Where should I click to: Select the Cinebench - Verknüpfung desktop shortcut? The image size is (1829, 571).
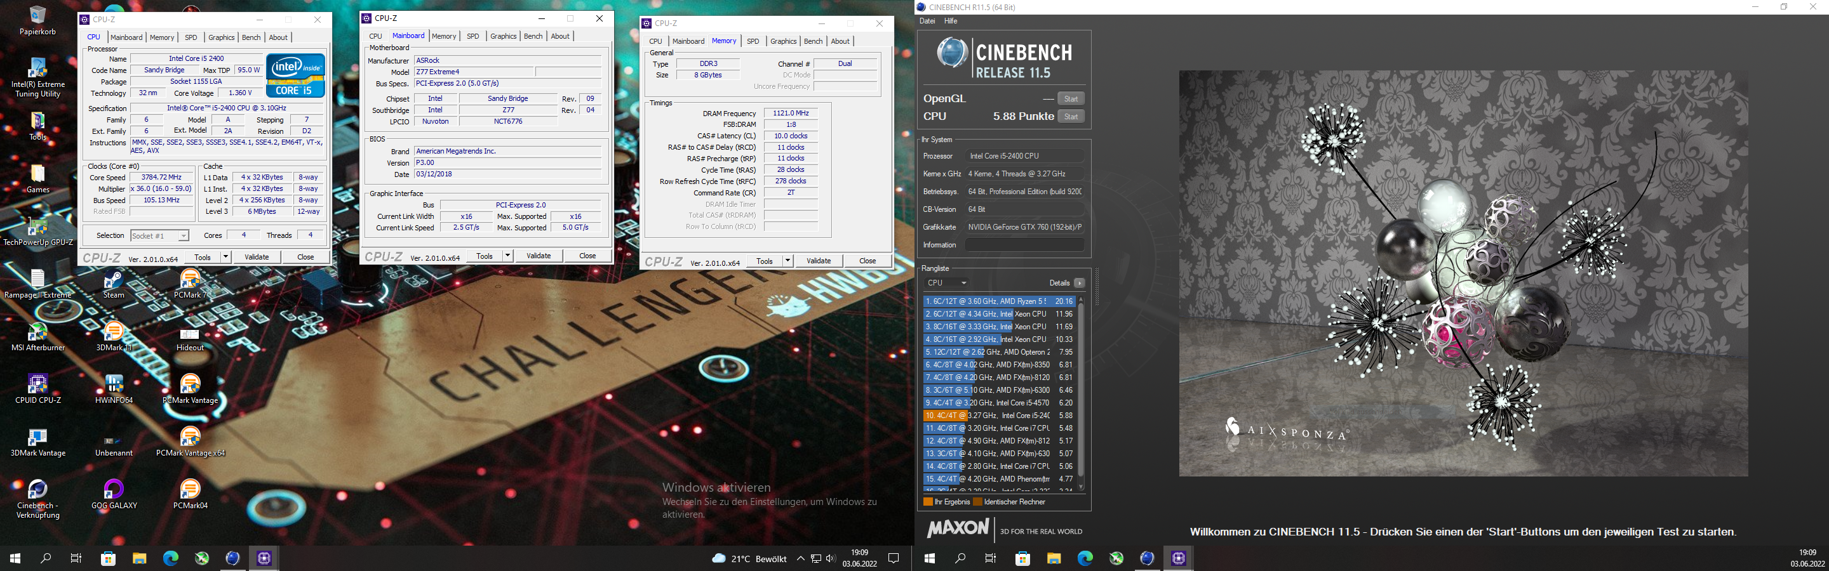point(37,499)
